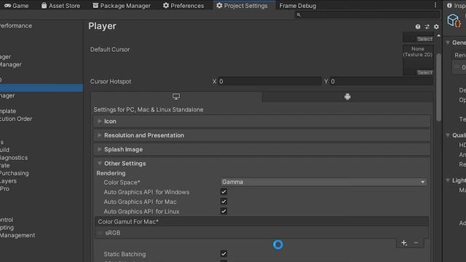Open the Purchasing settings category
Image resolution: width=466 pixels, height=262 pixels.
(15, 173)
